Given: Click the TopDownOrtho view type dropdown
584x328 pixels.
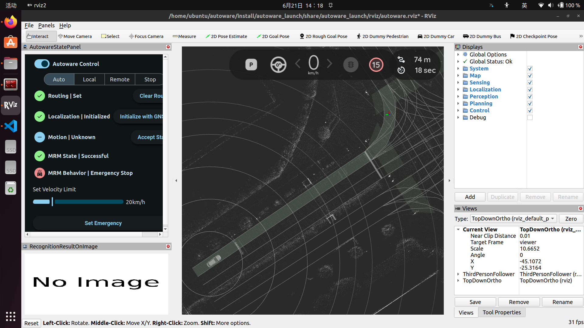Looking at the screenshot, I should [x=513, y=218].
